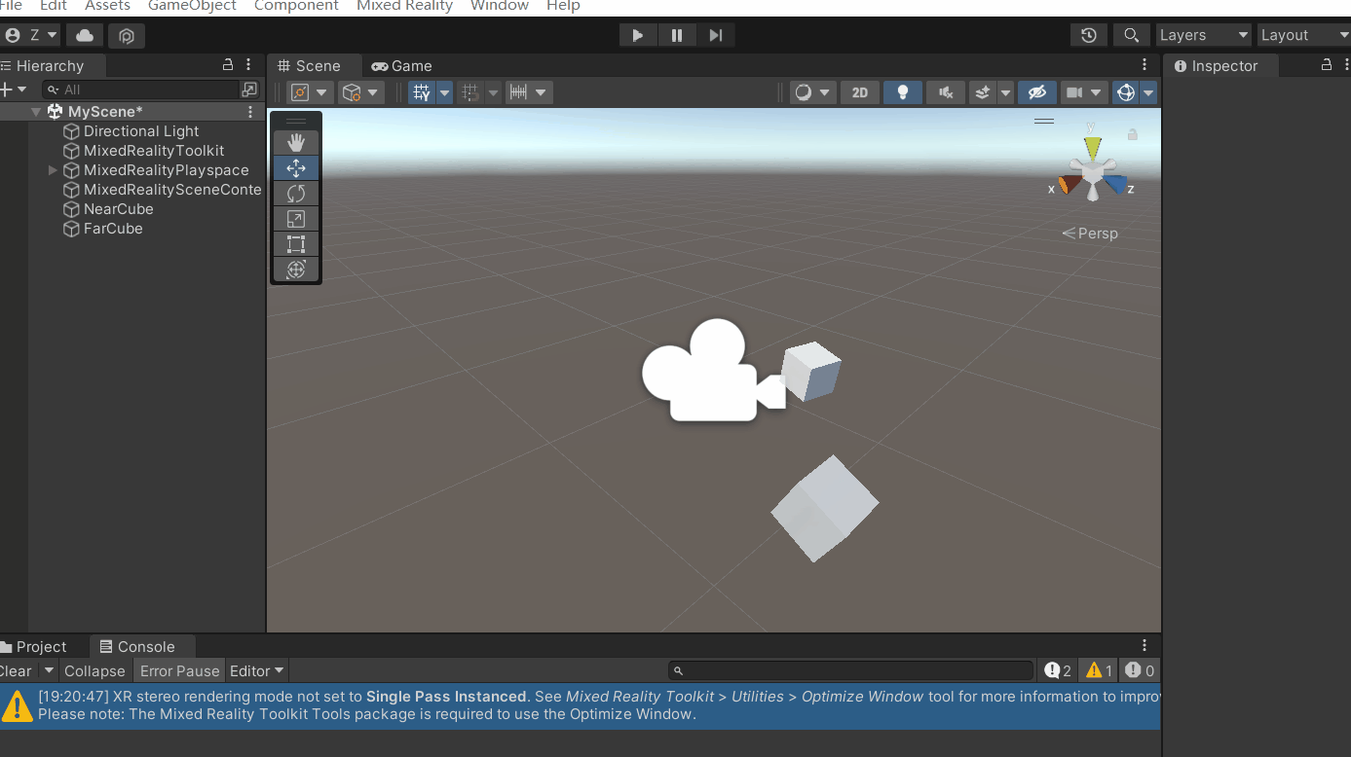Toggle the orientation gizmo rotation lock
Viewport: 1351px width, 757px height.
pos(1133,134)
